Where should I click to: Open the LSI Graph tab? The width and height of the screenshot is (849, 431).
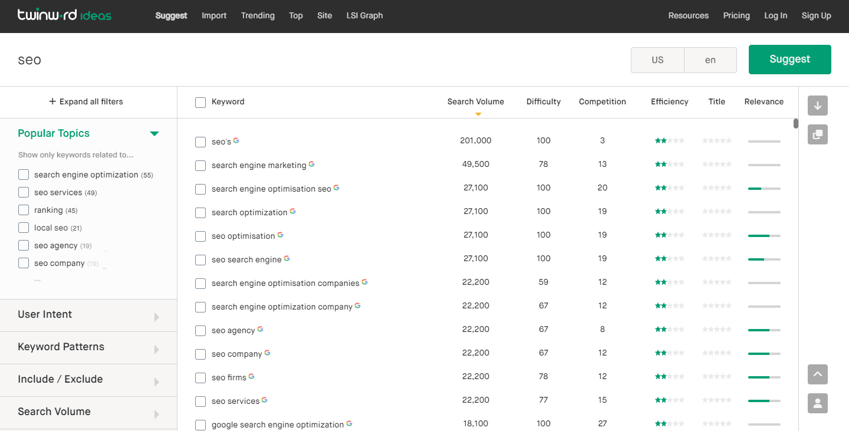coord(365,16)
